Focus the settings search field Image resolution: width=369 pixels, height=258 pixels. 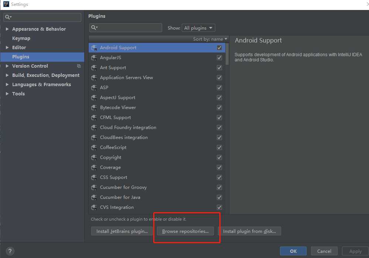(x=42, y=17)
